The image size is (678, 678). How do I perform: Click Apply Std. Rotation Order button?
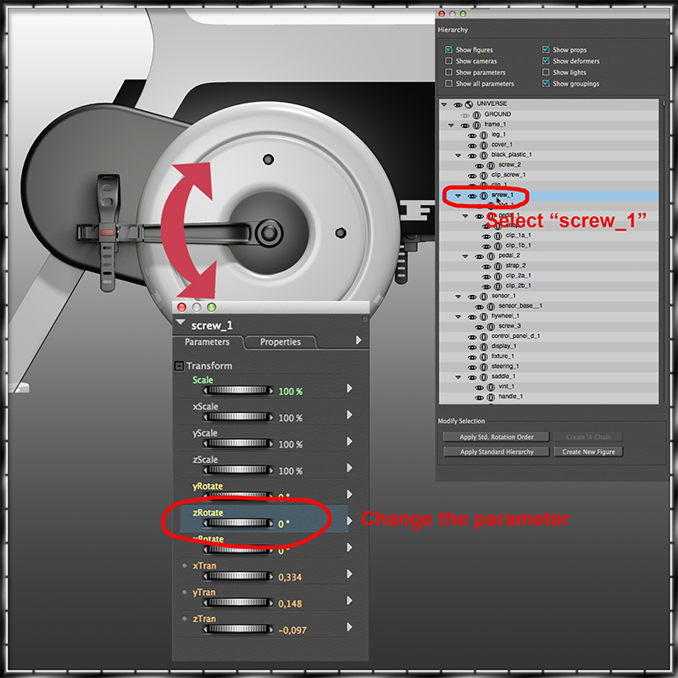point(497,436)
